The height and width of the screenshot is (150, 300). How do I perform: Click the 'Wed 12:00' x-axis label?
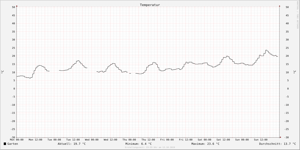coord(110,140)
